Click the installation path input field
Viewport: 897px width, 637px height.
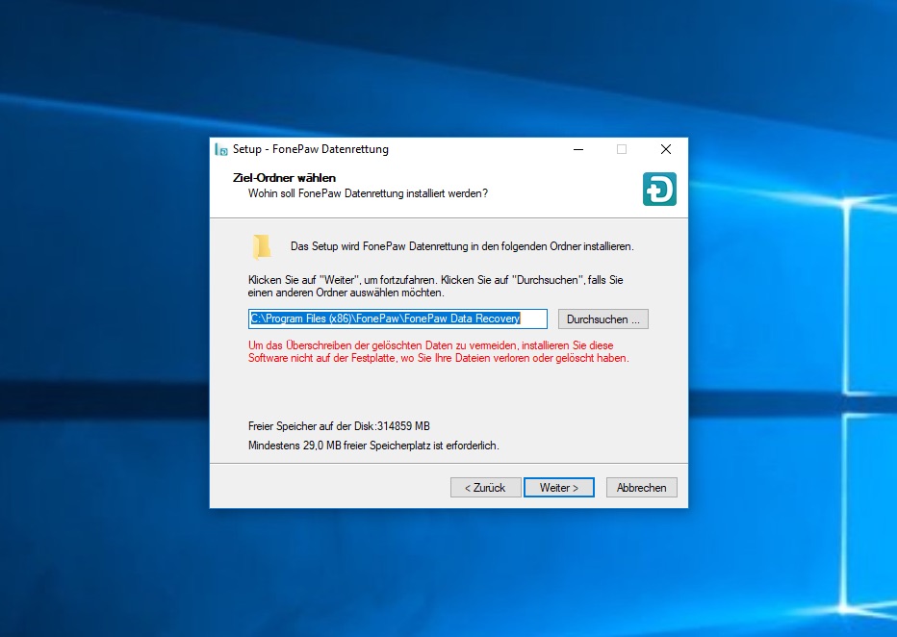click(x=397, y=319)
